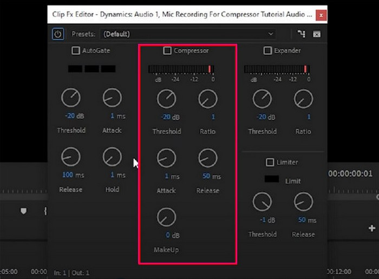Click the add marker icon in Premiere timeline
The image size is (379, 279).
(x=23, y=211)
